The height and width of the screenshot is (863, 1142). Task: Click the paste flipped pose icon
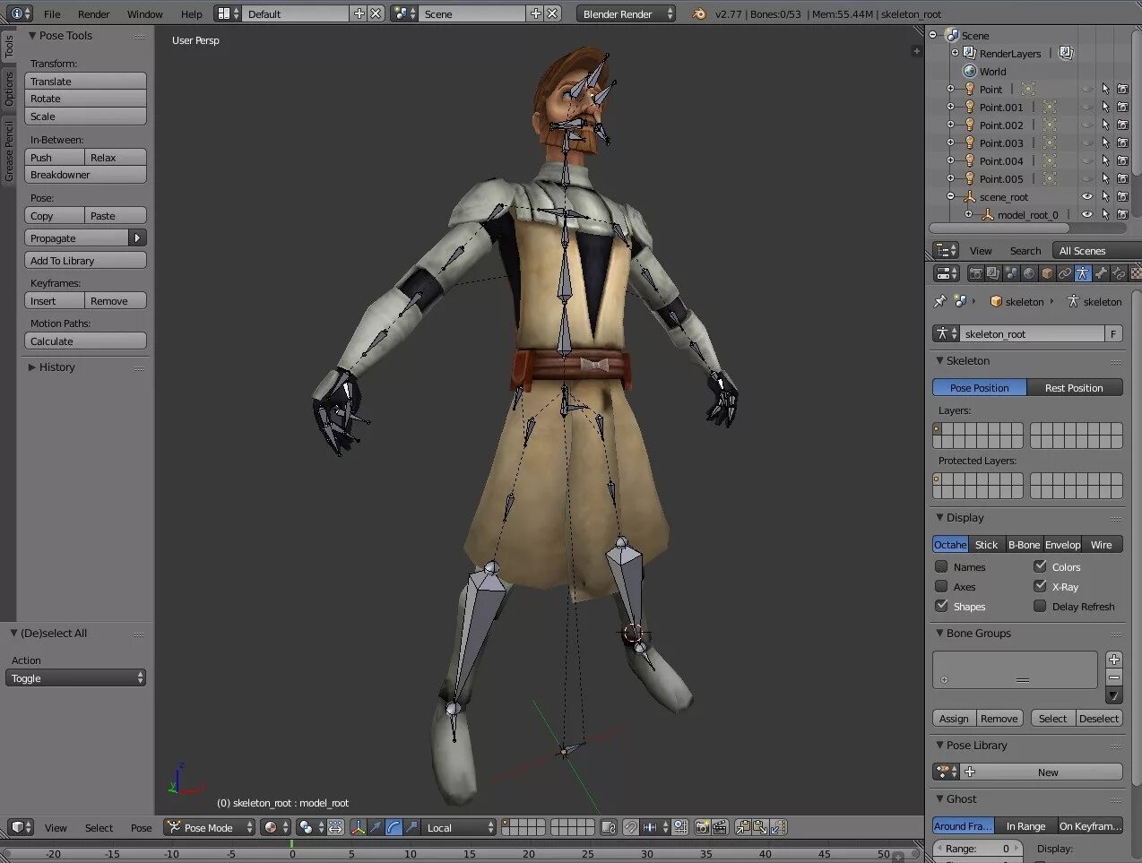click(x=777, y=827)
